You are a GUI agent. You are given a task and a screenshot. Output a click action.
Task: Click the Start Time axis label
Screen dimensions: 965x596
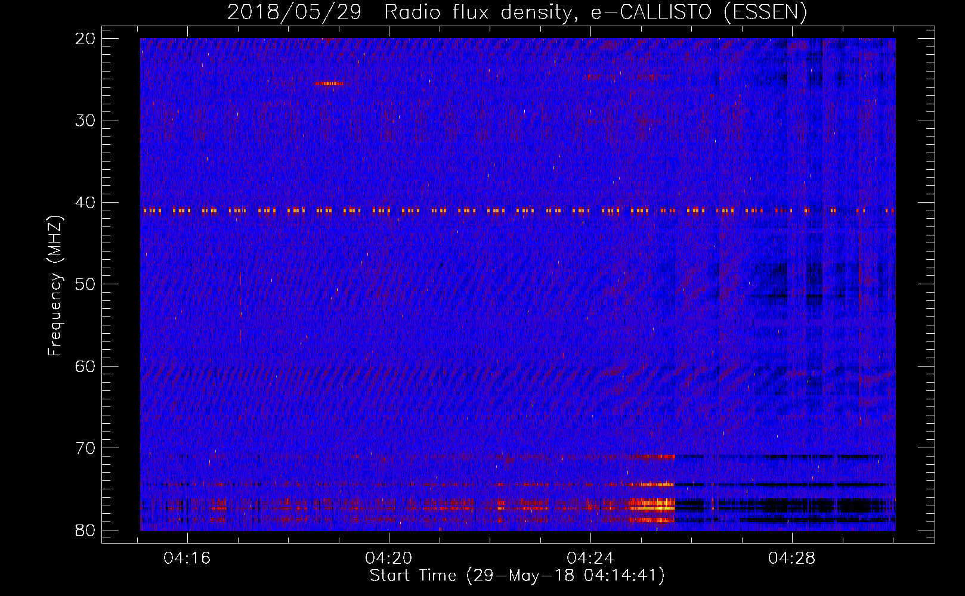coord(517,576)
